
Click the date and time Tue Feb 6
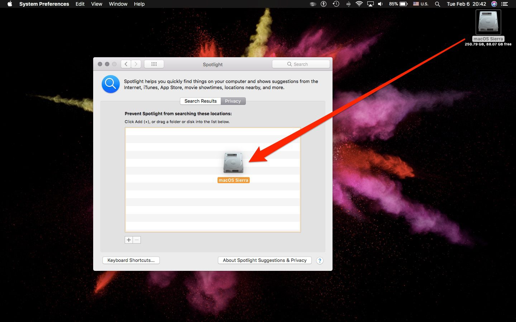tap(466, 4)
